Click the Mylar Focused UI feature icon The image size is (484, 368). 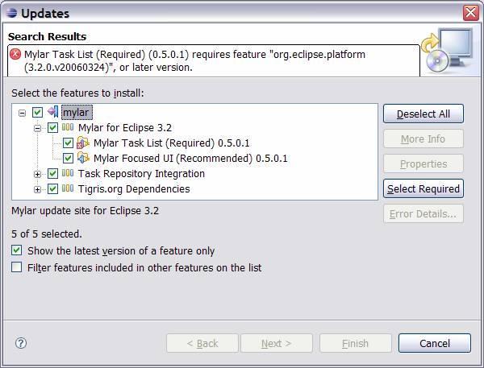pyautogui.click(x=83, y=158)
